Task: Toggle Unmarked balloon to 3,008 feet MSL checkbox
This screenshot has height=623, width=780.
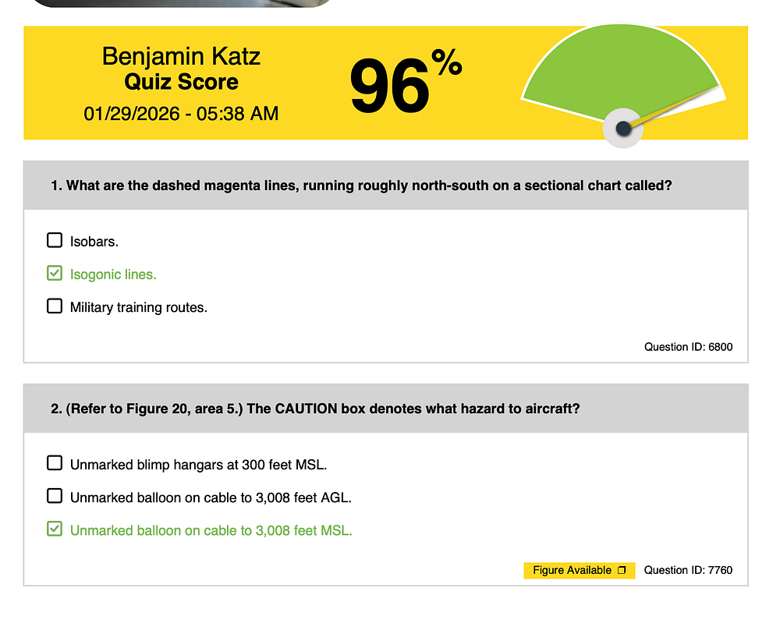Action: [x=55, y=529]
